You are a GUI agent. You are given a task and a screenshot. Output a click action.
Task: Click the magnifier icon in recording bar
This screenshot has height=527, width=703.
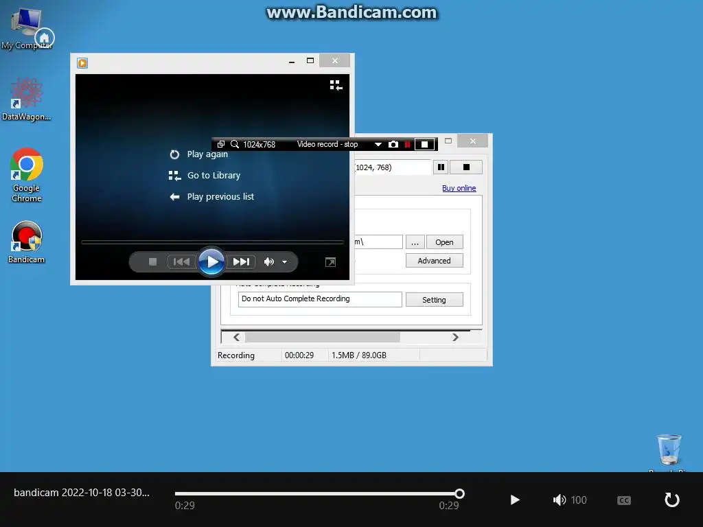click(x=235, y=144)
